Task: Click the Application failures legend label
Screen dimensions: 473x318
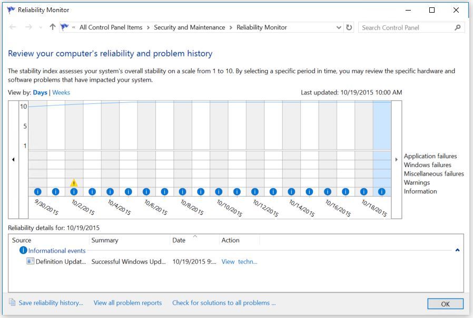Action: (430, 156)
